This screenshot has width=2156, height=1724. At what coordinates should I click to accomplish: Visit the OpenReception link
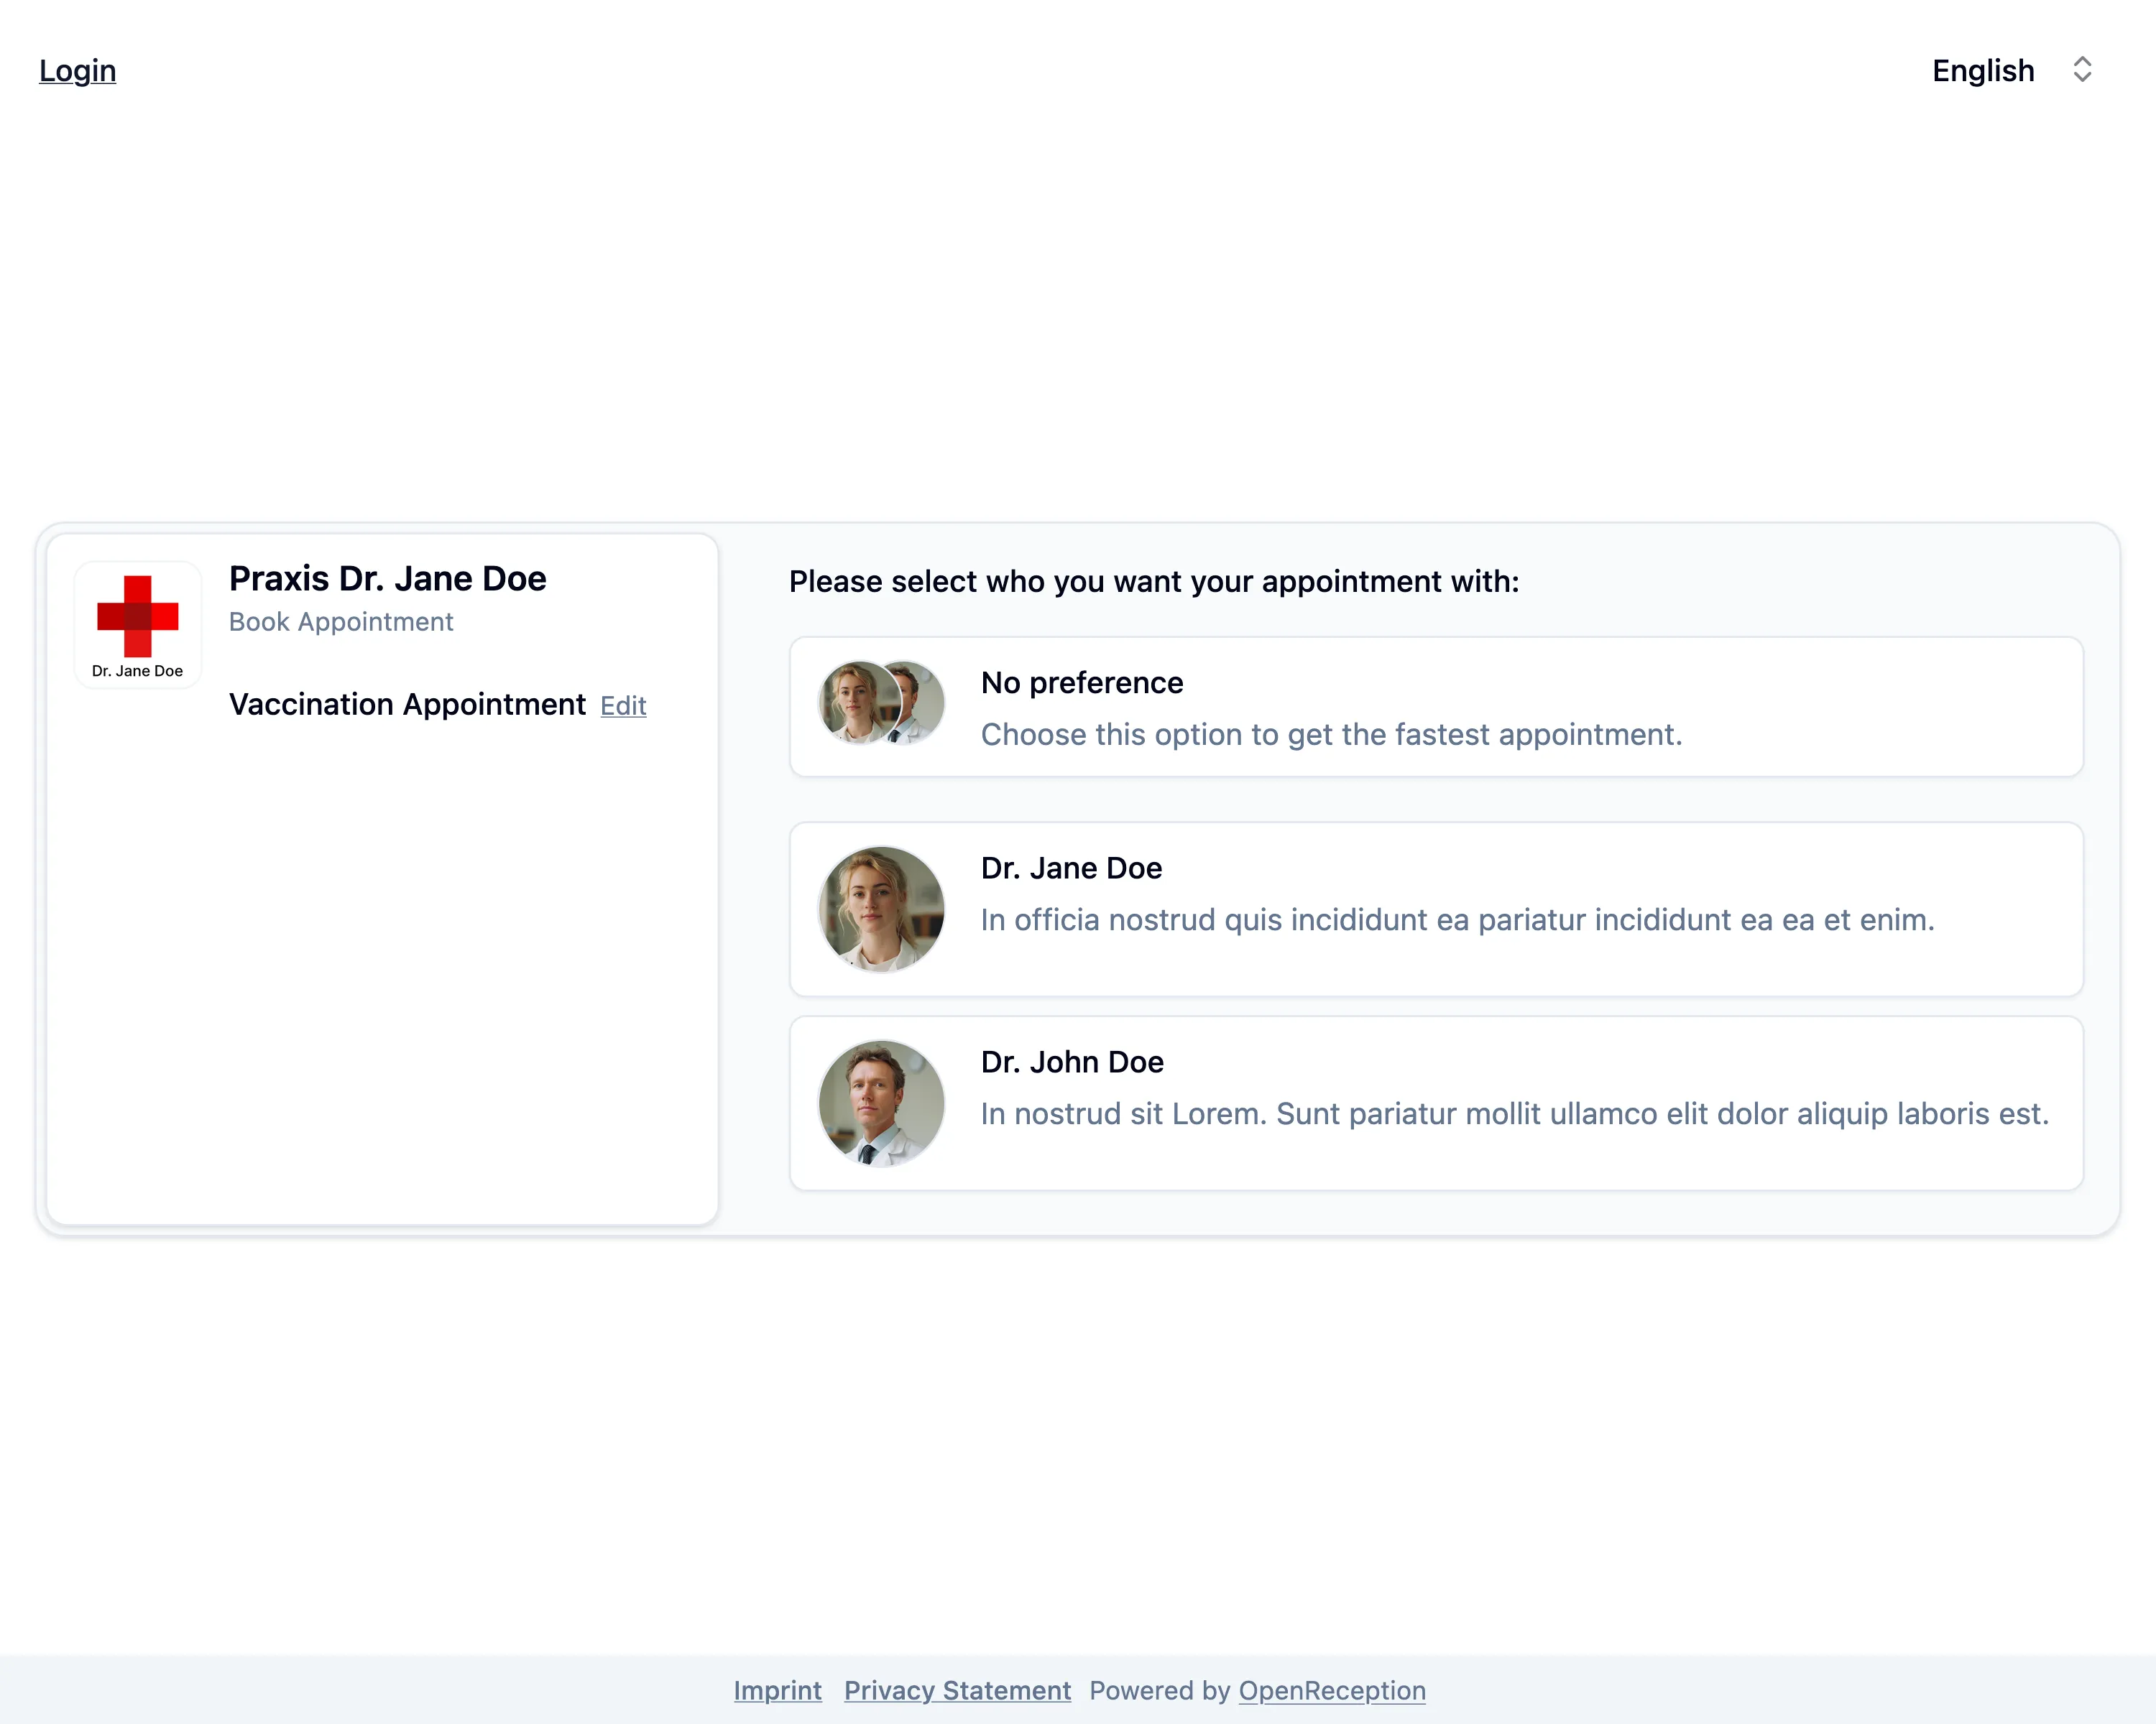tap(1332, 1690)
